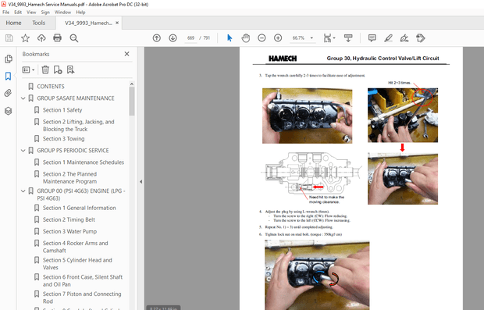
Task: Open Section 3 Water Pump bookmark
Action: click(x=69, y=231)
